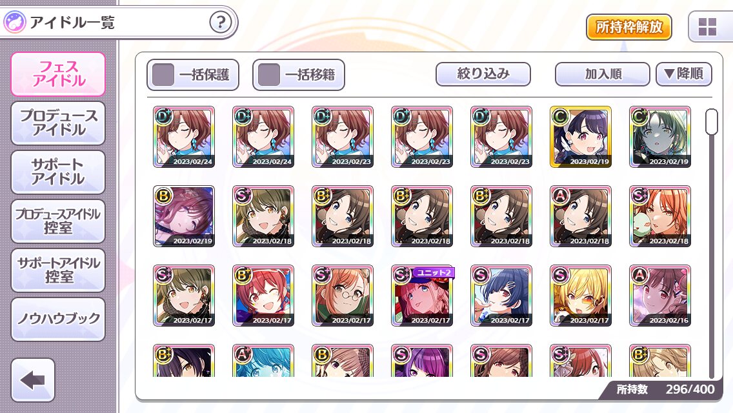Open the S rank blonde idol card

581,296
